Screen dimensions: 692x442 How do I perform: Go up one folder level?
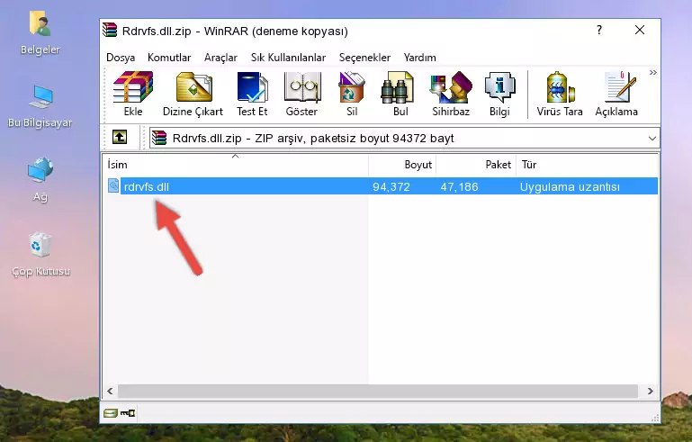[120, 138]
